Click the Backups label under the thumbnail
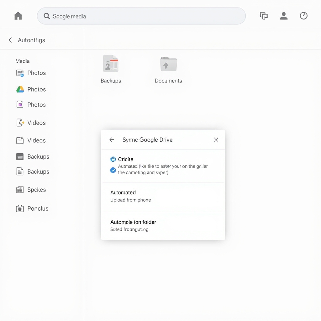 click(111, 81)
